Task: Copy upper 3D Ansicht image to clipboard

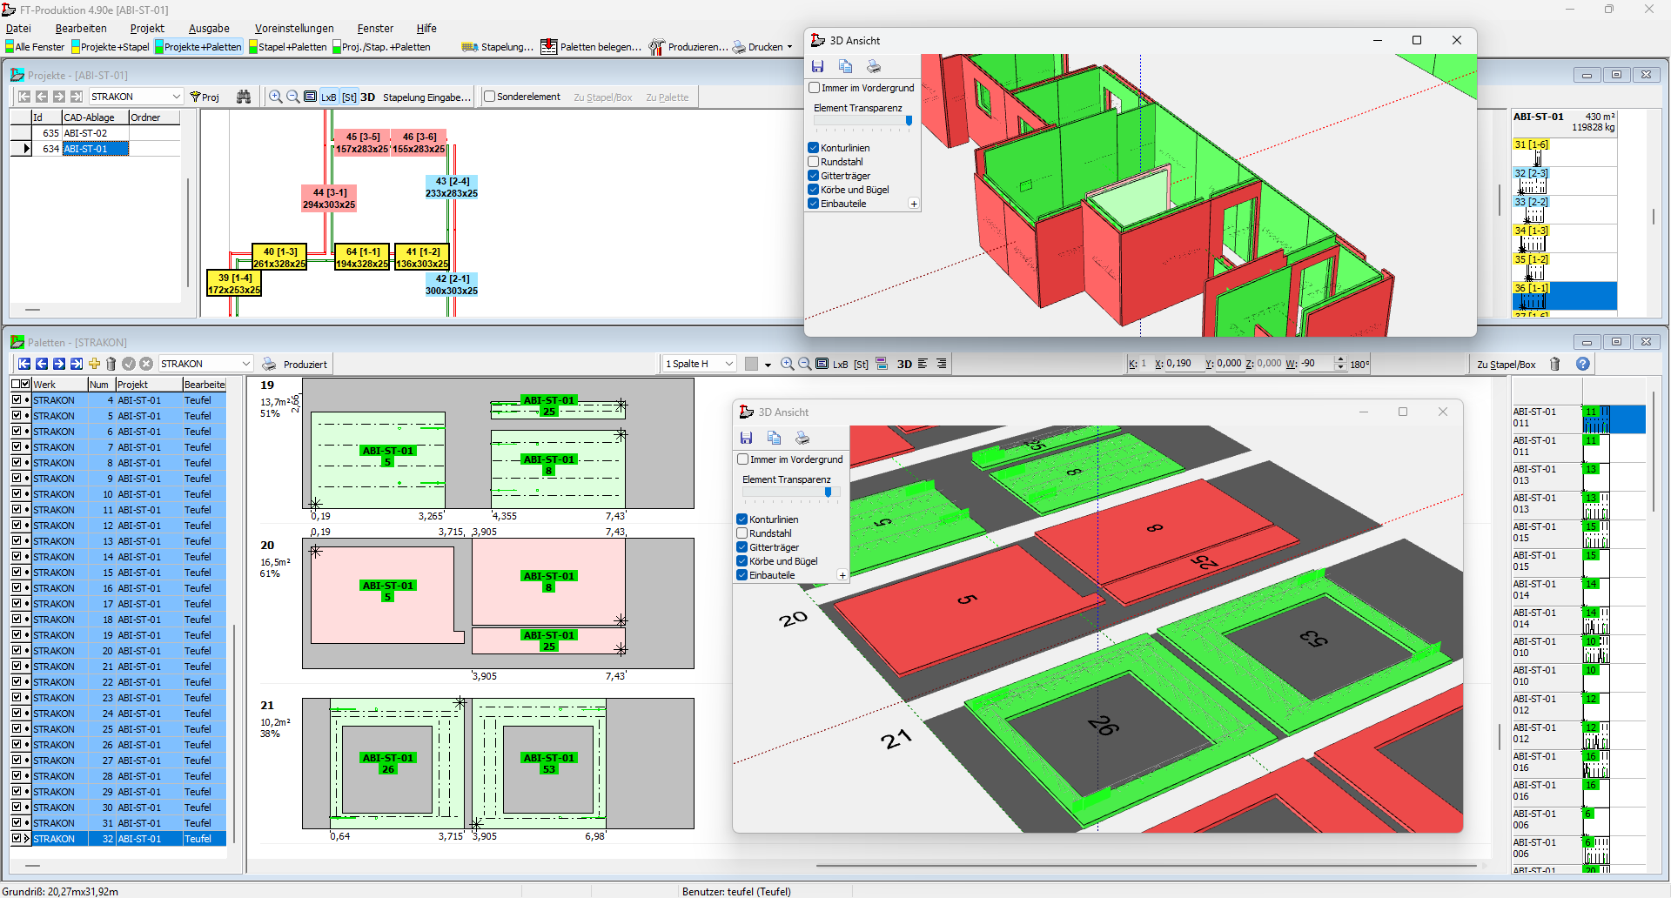Action: point(845,66)
